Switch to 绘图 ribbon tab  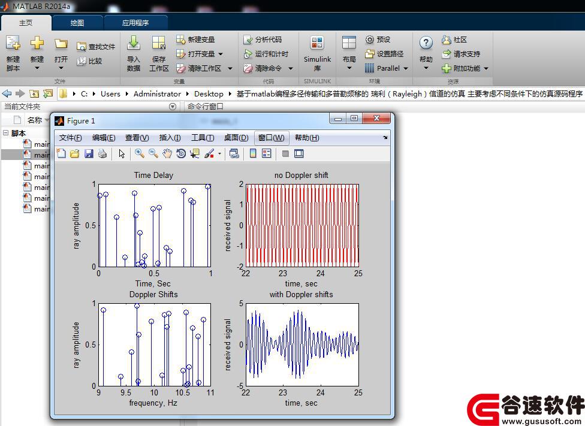pos(77,23)
